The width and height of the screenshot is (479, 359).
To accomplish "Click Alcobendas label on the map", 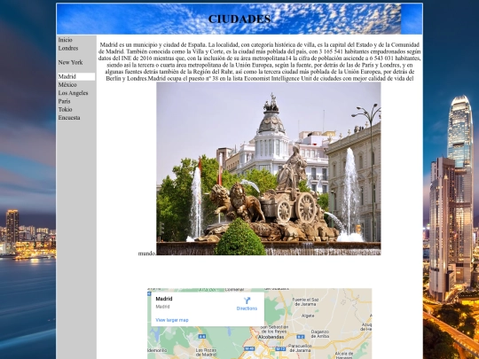I will click(271, 338).
